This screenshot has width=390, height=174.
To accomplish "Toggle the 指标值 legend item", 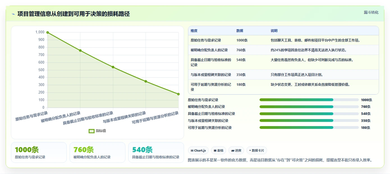I will tap(97, 131).
